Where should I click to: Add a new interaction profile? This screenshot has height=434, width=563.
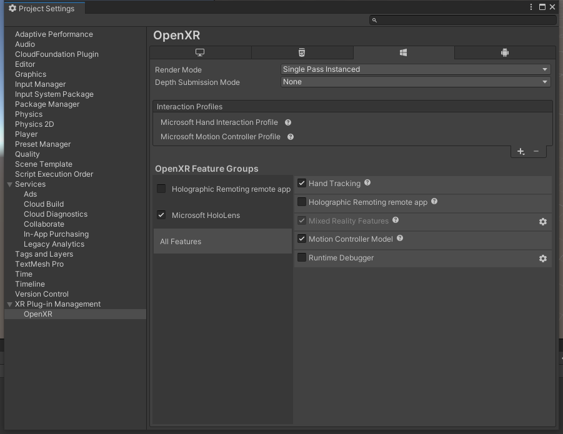(x=521, y=151)
